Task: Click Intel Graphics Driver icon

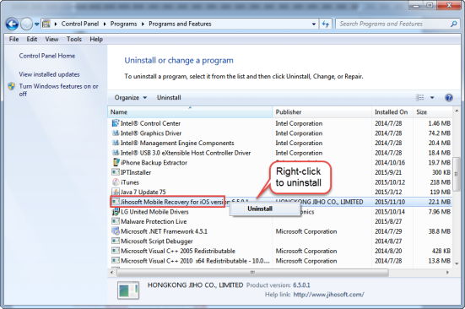Action: coord(116,133)
